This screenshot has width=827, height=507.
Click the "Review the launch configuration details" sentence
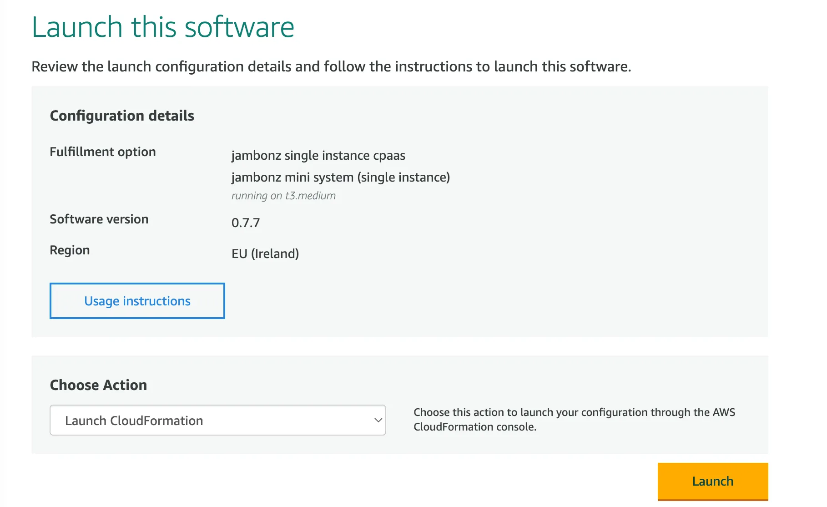click(331, 66)
